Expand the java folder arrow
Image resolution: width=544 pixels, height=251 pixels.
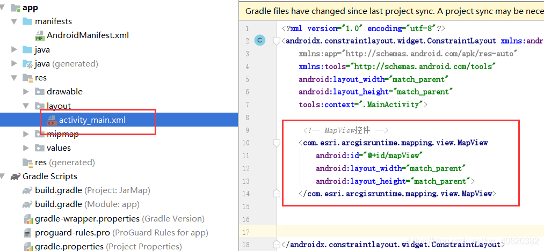(14, 49)
